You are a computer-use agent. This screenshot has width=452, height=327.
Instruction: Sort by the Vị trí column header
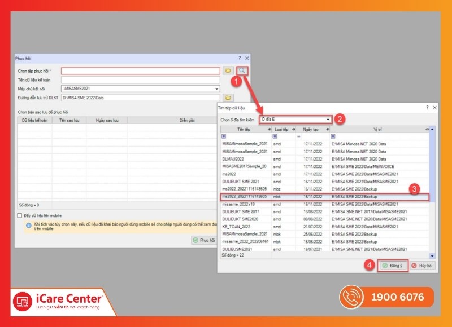(x=377, y=130)
